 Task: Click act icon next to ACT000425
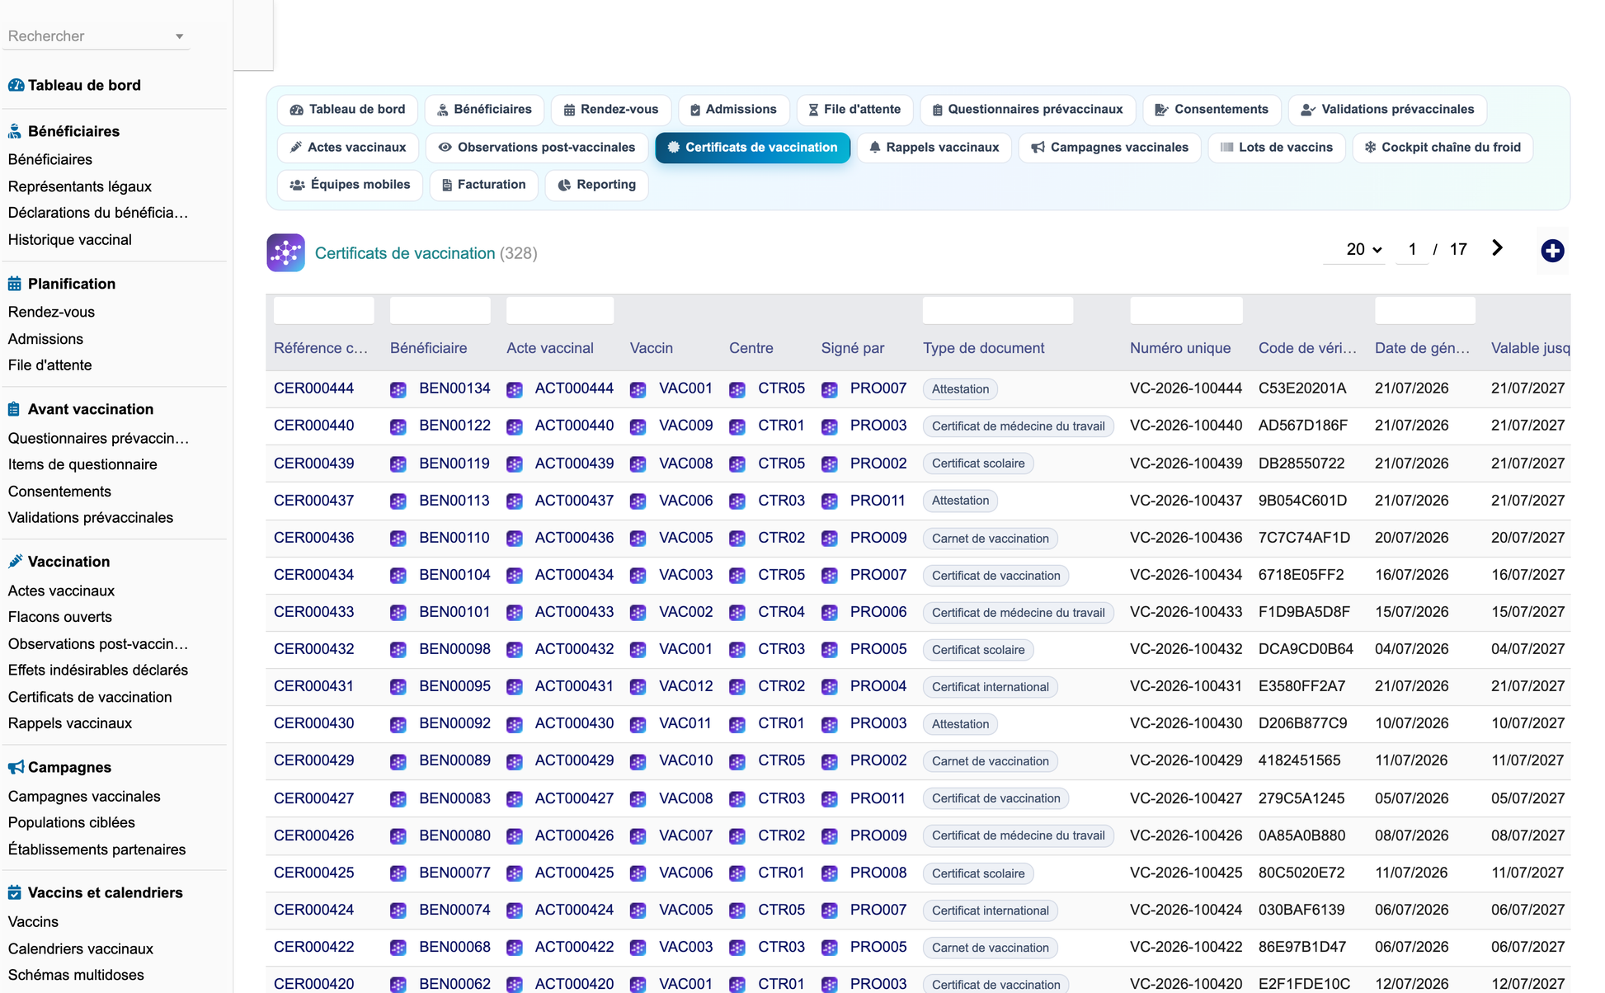pos(515,873)
